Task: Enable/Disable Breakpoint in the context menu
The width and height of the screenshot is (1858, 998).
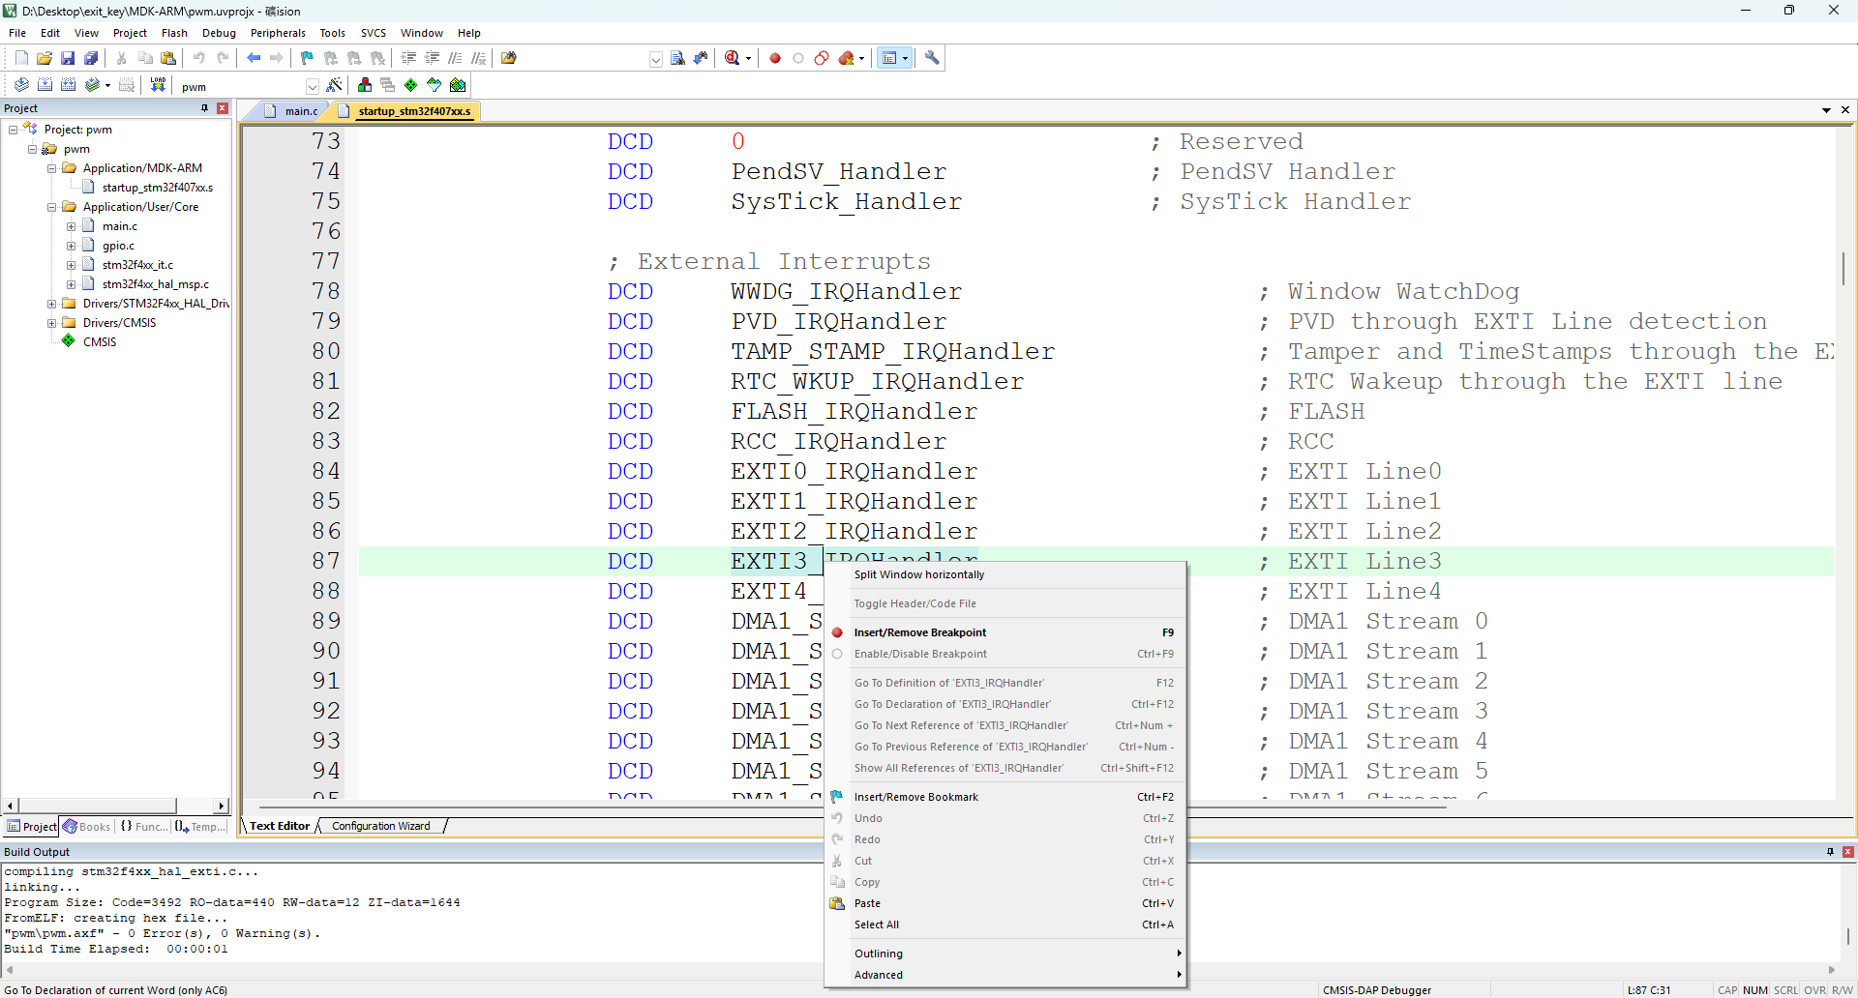Action: (1004, 654)
